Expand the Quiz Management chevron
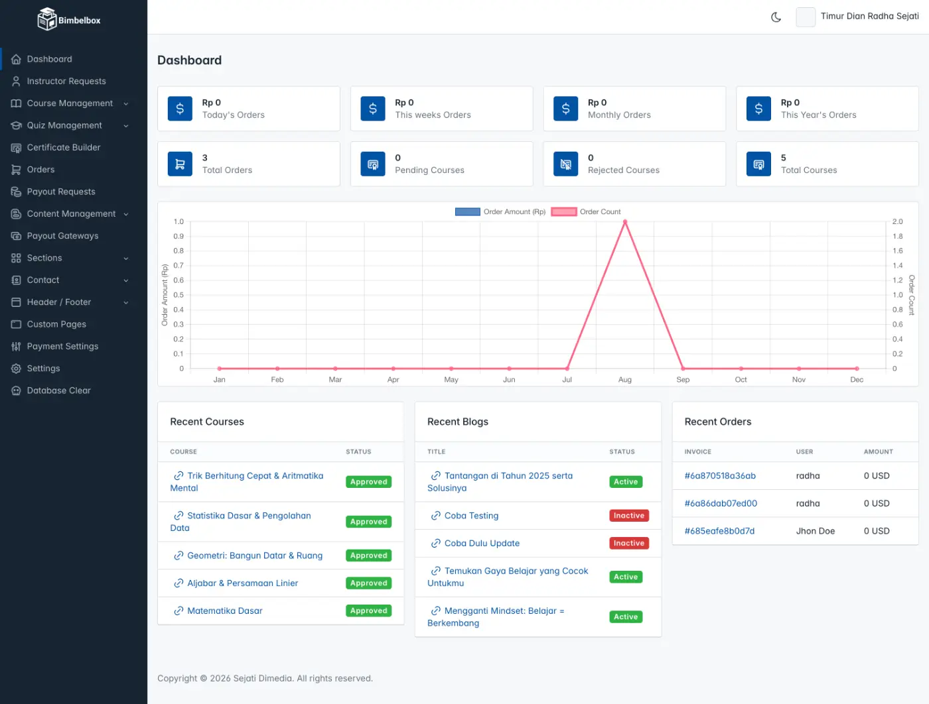 [x=126, y=125]
